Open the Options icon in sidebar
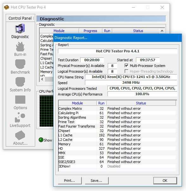Viewport: 186px width, 191px height. pos(20,100)
